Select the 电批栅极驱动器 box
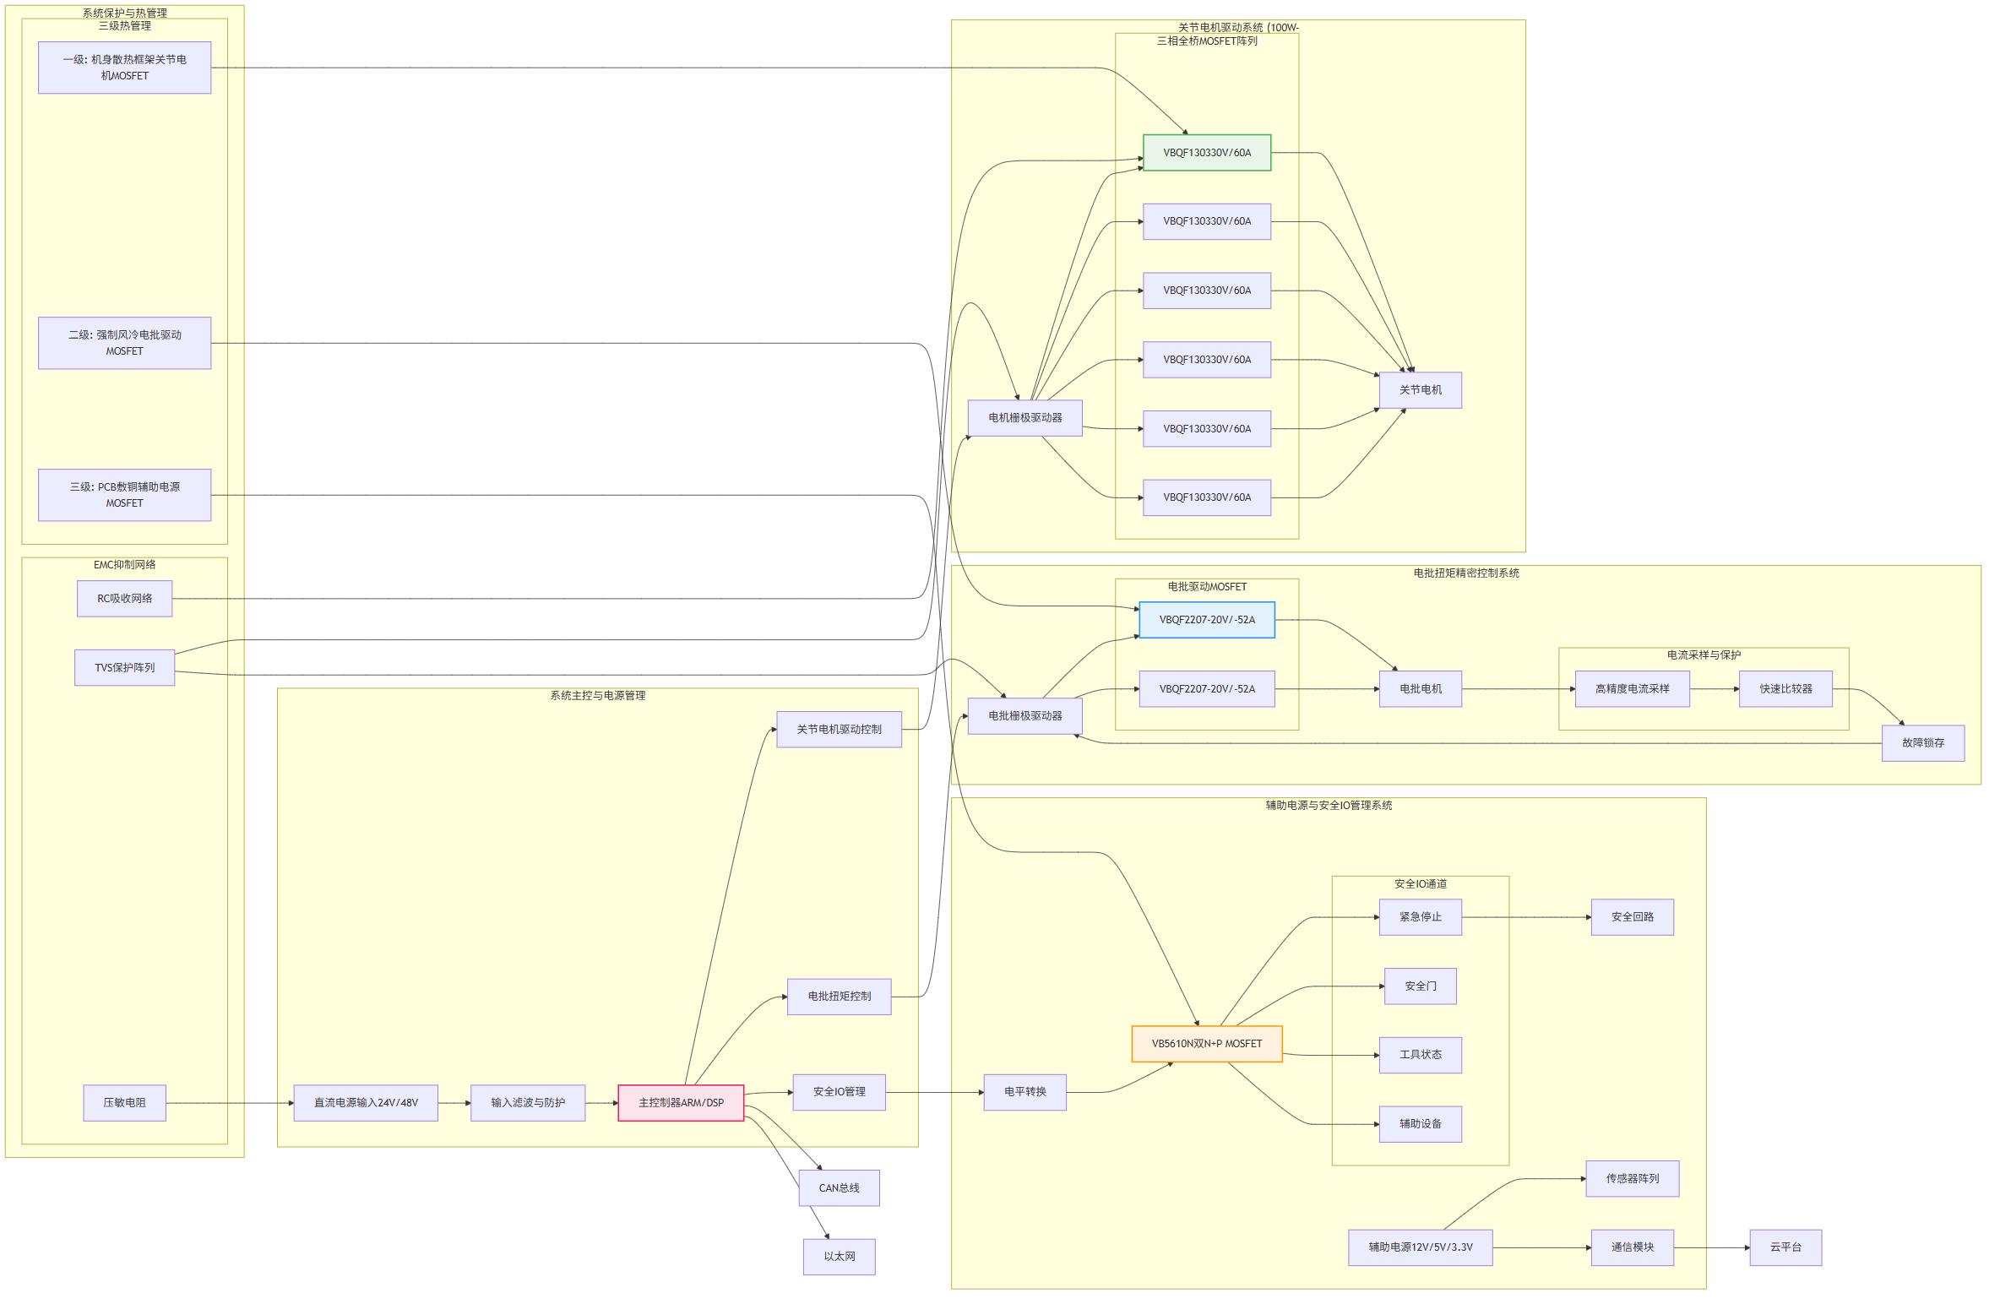 (x=1024, y=715)
